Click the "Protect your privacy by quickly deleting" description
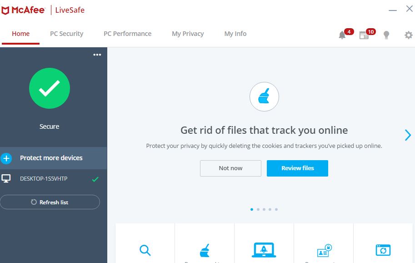The image size is (415, 263). [264, 146]
